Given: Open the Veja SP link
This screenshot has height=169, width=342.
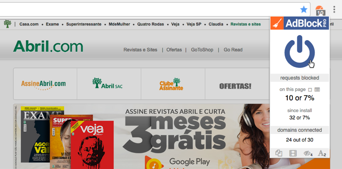Looking at the screenshot, I should point(194,24).
